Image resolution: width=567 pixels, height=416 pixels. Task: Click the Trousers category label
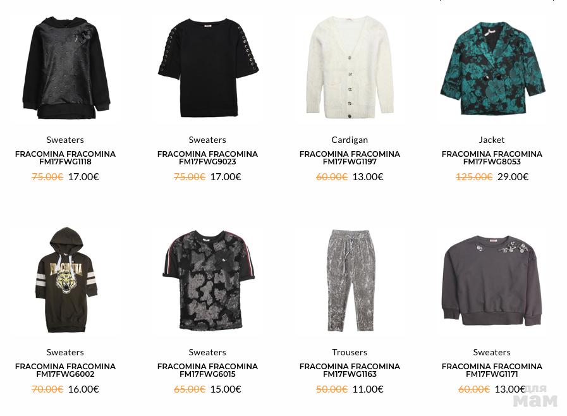tap(350, 352)
